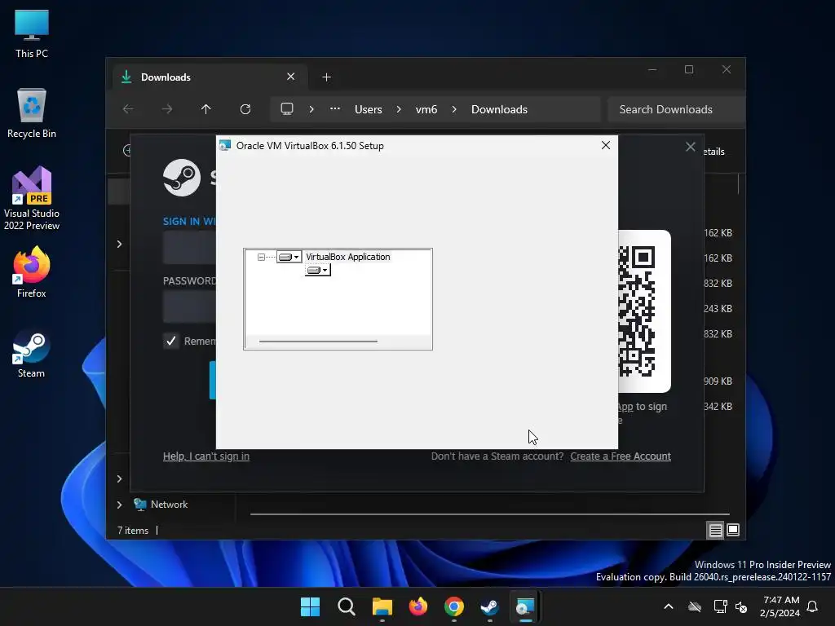Open the Recycle Bin desktop icon
This screenshot has height=626, width=835.
coord(32,113)
